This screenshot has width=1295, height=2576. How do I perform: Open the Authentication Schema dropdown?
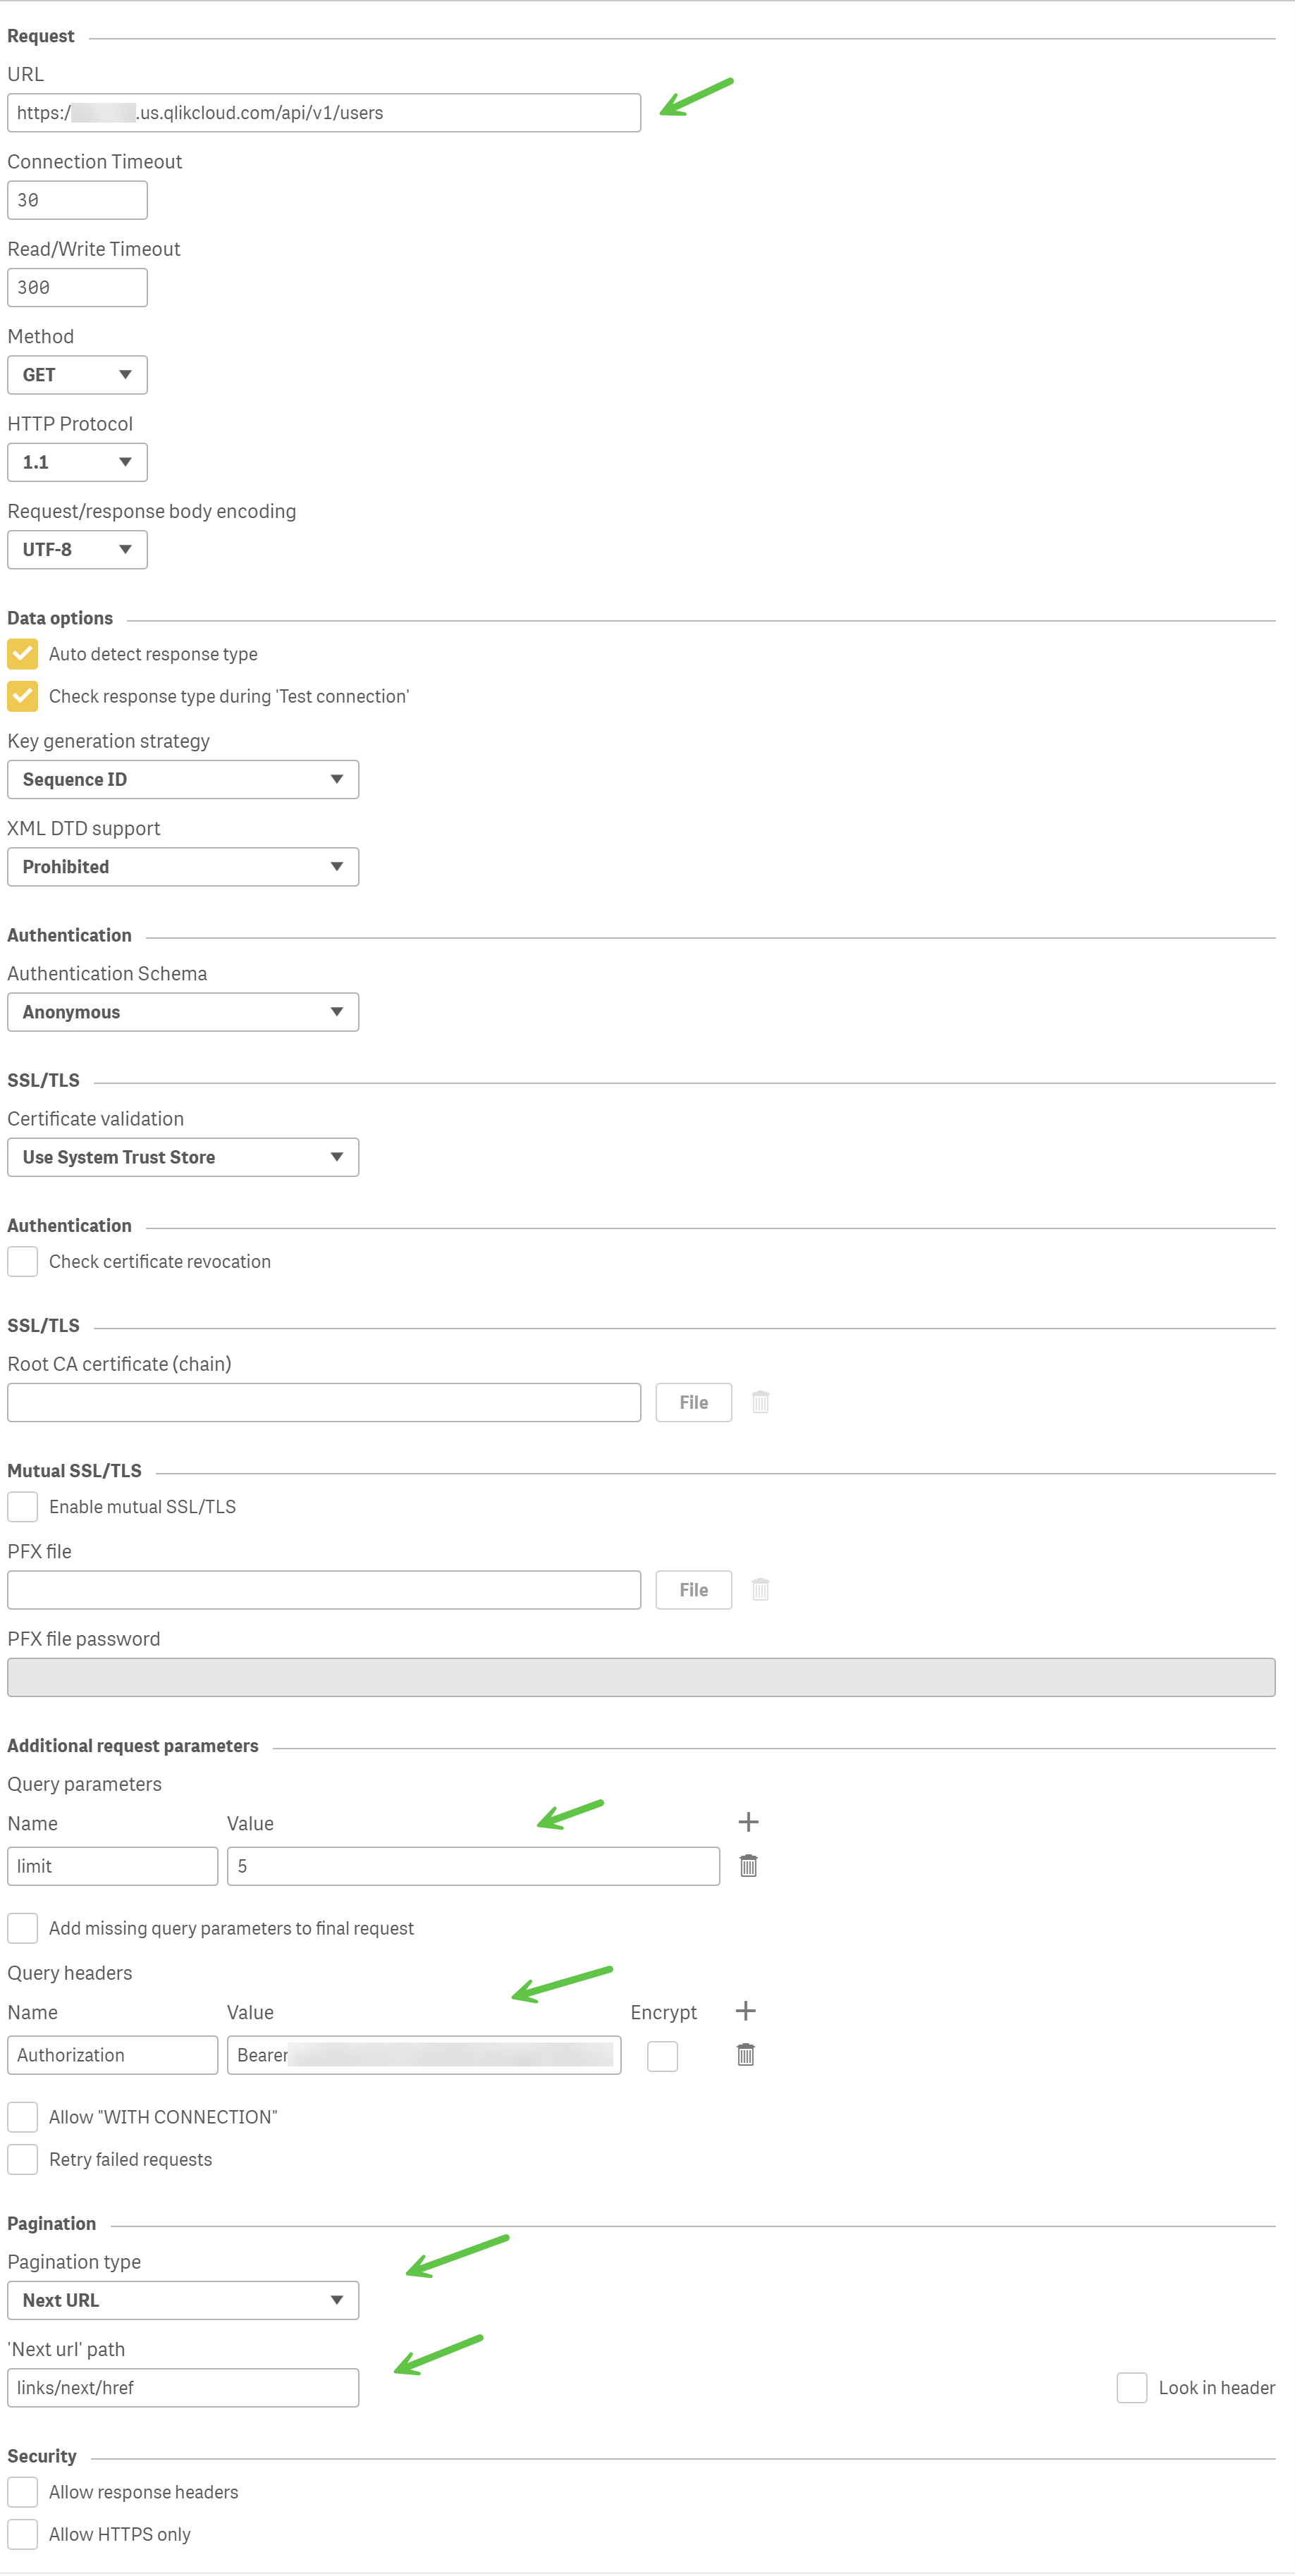click(x=183, y=1012)
